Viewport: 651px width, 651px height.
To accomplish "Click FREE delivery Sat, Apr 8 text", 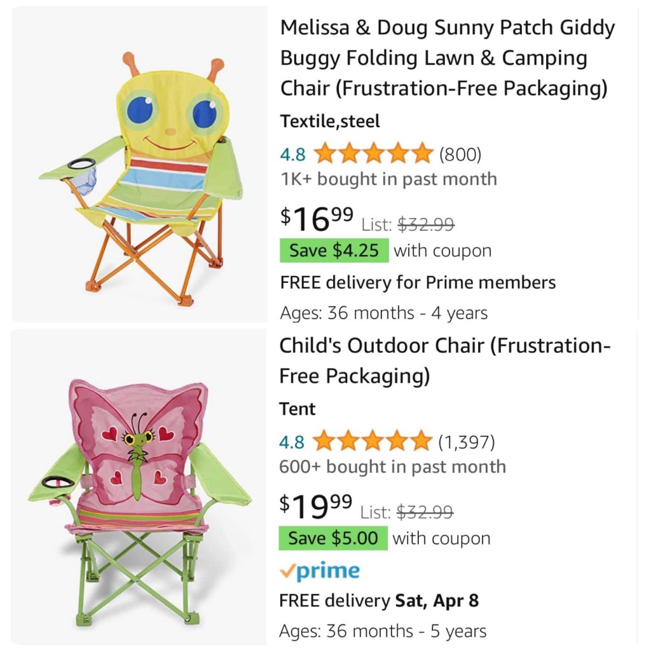I will click(379, 600).
